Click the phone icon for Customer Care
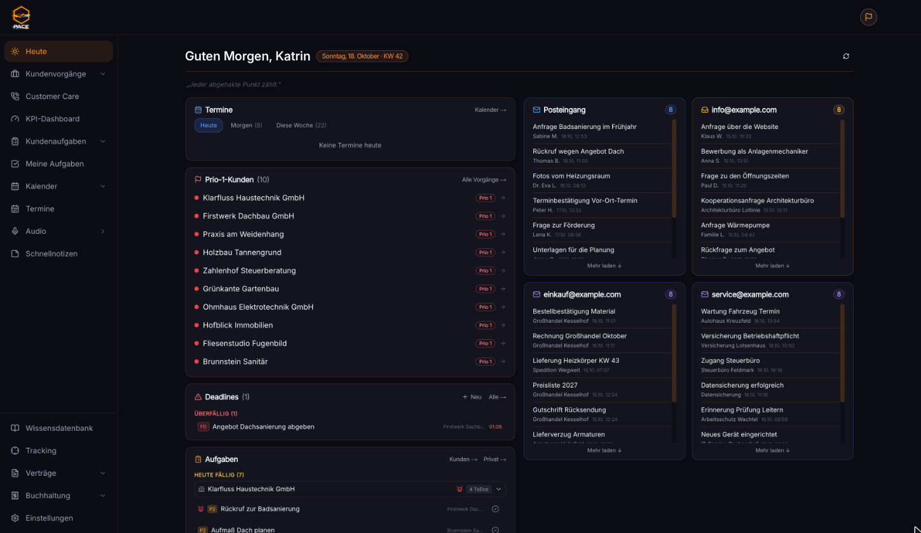The height and width of the screenshot is (533, 921). 15,97
